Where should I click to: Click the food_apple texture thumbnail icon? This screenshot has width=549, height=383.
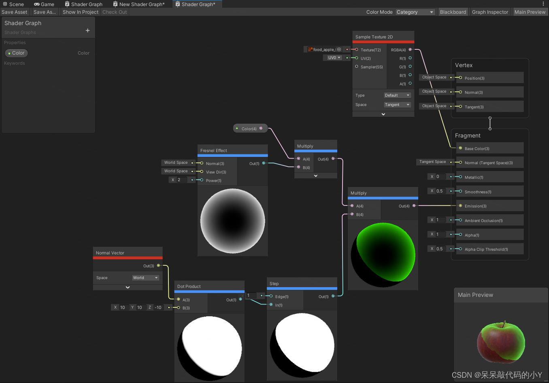pos(310,49)
